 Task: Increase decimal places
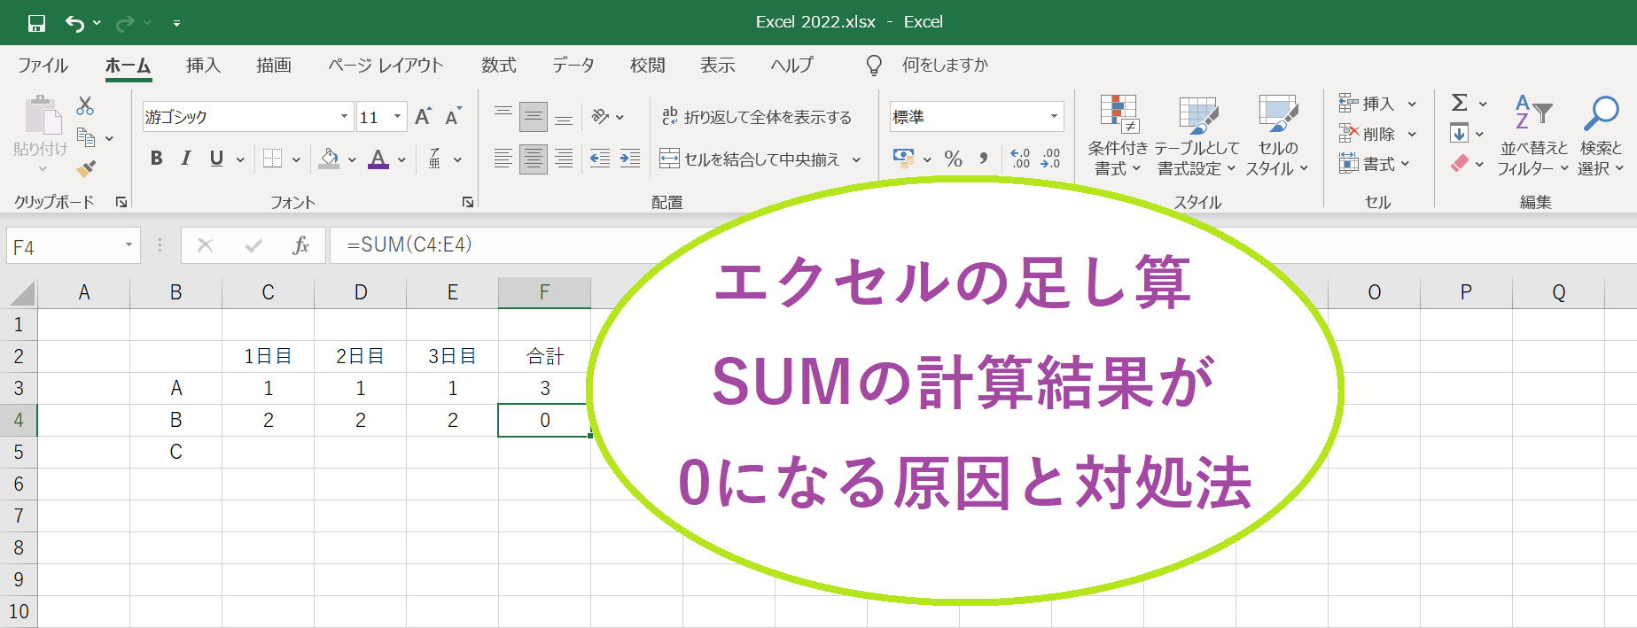[1020, 159]
